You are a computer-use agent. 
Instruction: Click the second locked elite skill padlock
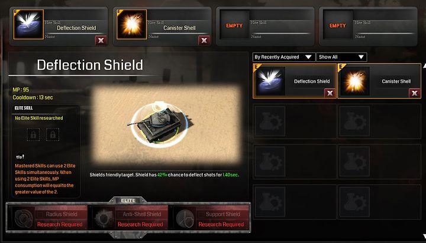[x=53, y=134]
